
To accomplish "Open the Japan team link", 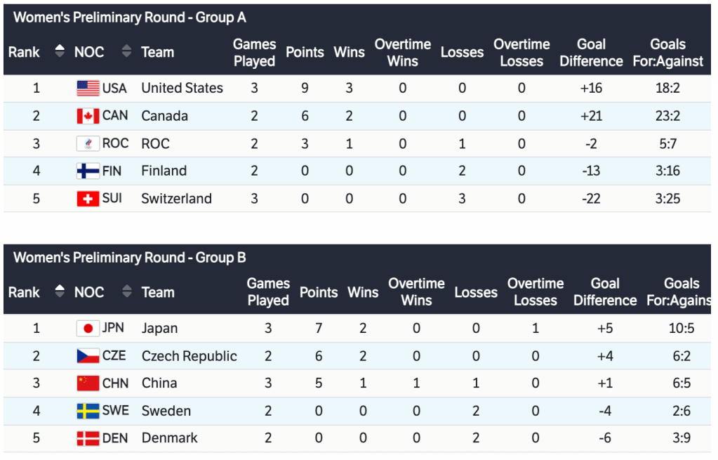I will [x=159, y=329].
